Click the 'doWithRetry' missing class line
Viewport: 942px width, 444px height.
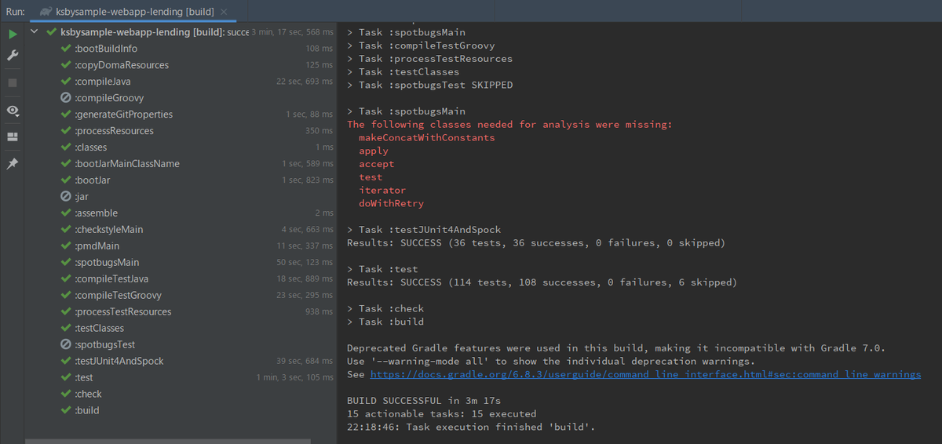(x=391, y=203)
